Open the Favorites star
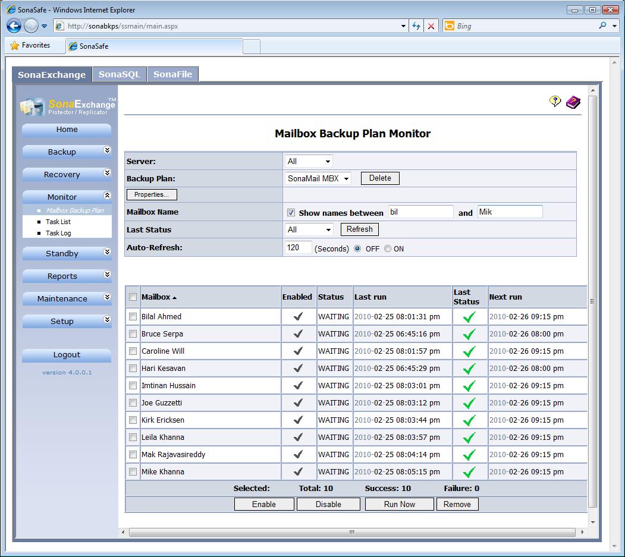Screen dimensions: 625x557 pyautogui.click(x=14, y=45)
